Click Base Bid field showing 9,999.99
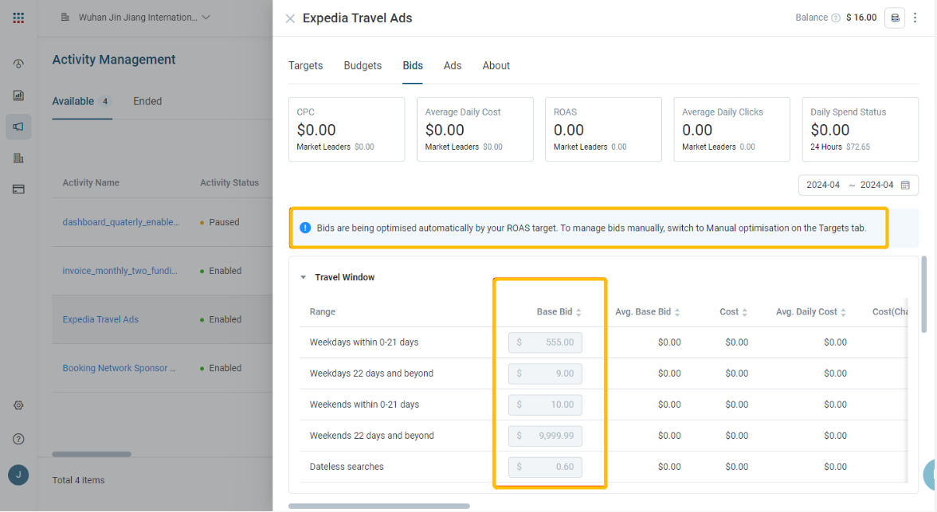Image resolution: width=937 pixels, height=512 pixels. [545, 436]
